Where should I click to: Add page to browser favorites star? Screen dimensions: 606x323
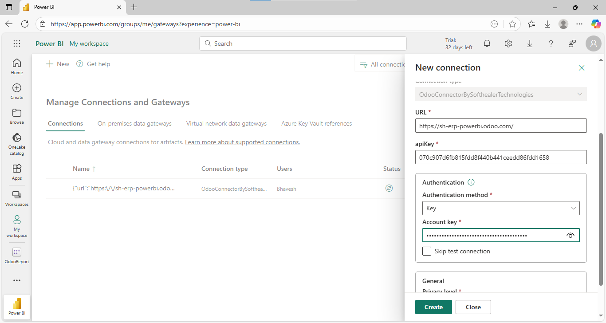pyautogui.click(x=512, y=24)
